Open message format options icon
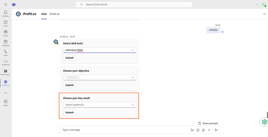268x137 pixels. (x=192, y=130)
